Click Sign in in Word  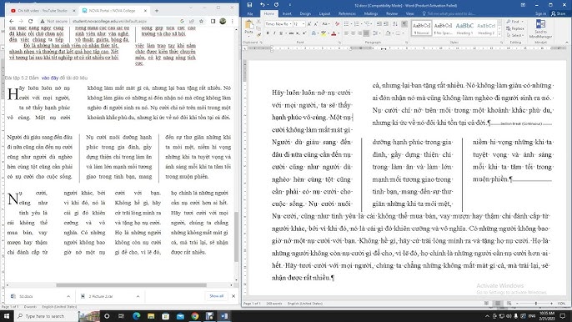(540, 13)
